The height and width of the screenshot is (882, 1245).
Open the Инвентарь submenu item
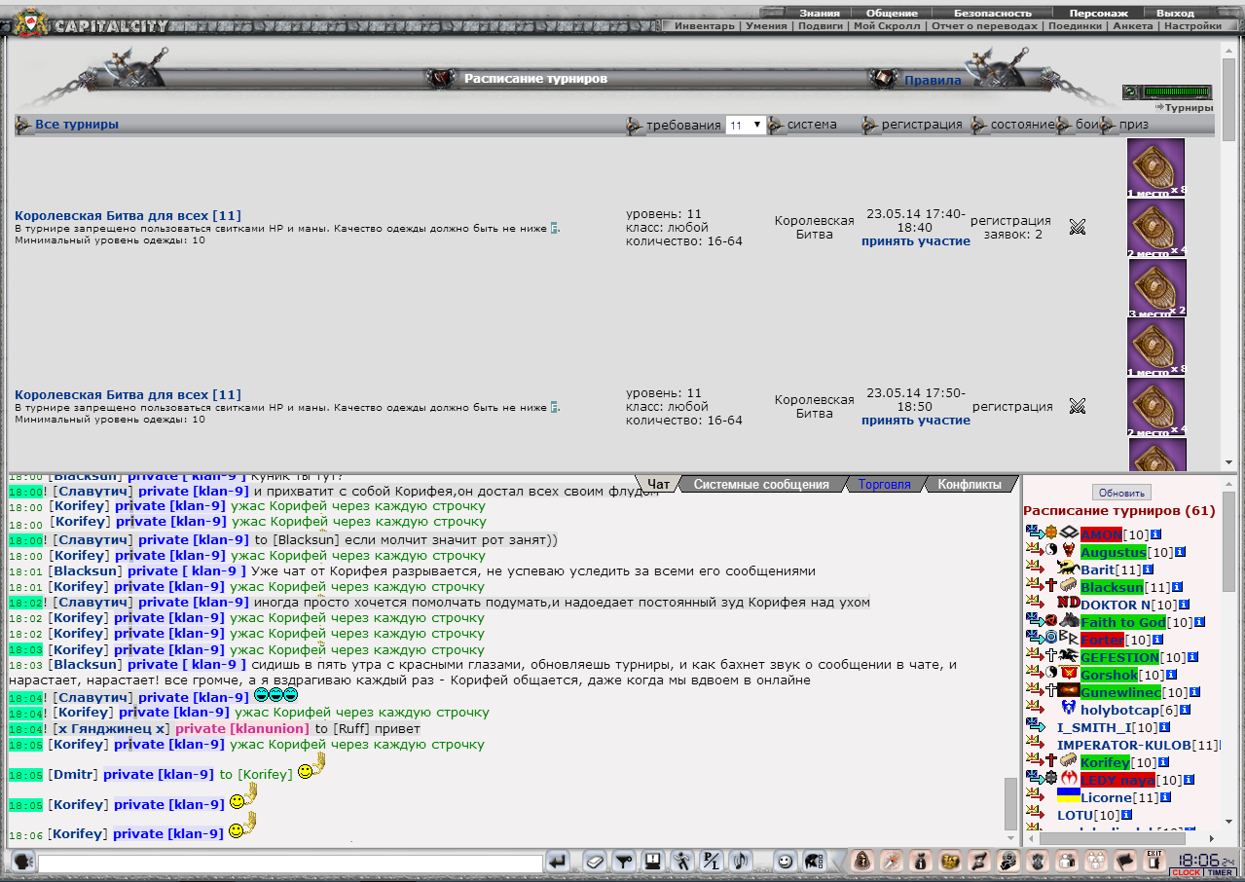tap(705, 26)
